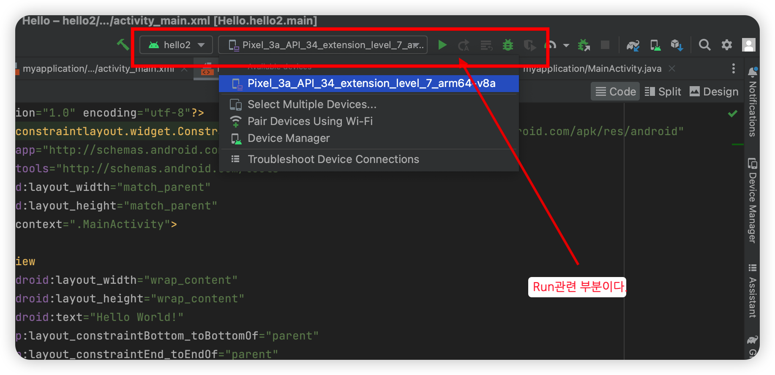Choose Troubleshoot Device Connections entry
Viewport: 775px width, 375px height.
point(369,159)
